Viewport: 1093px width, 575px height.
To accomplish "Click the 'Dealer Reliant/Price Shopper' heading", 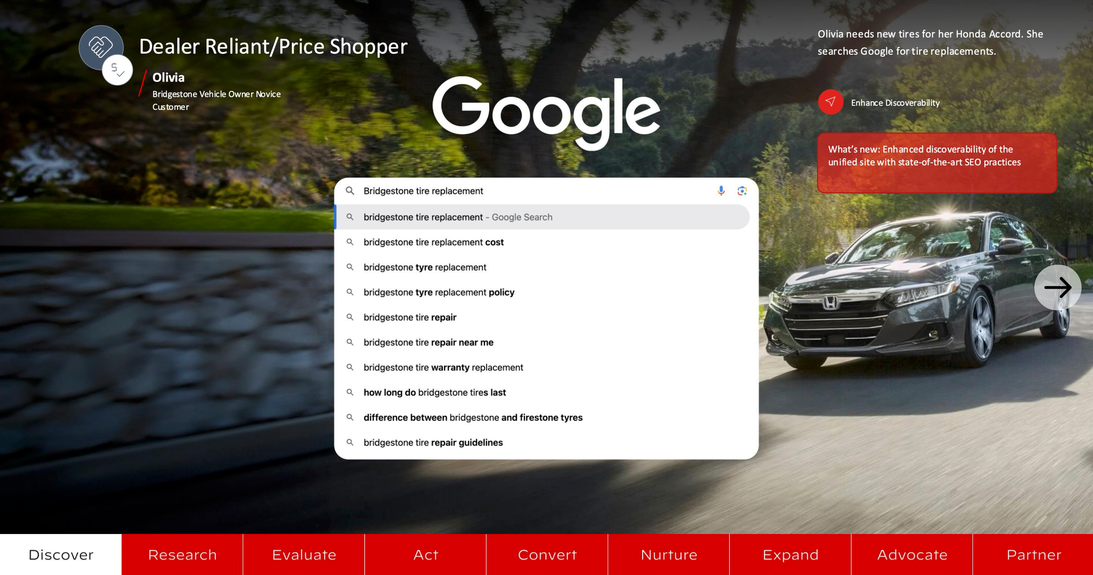I will tap(273, 46).
